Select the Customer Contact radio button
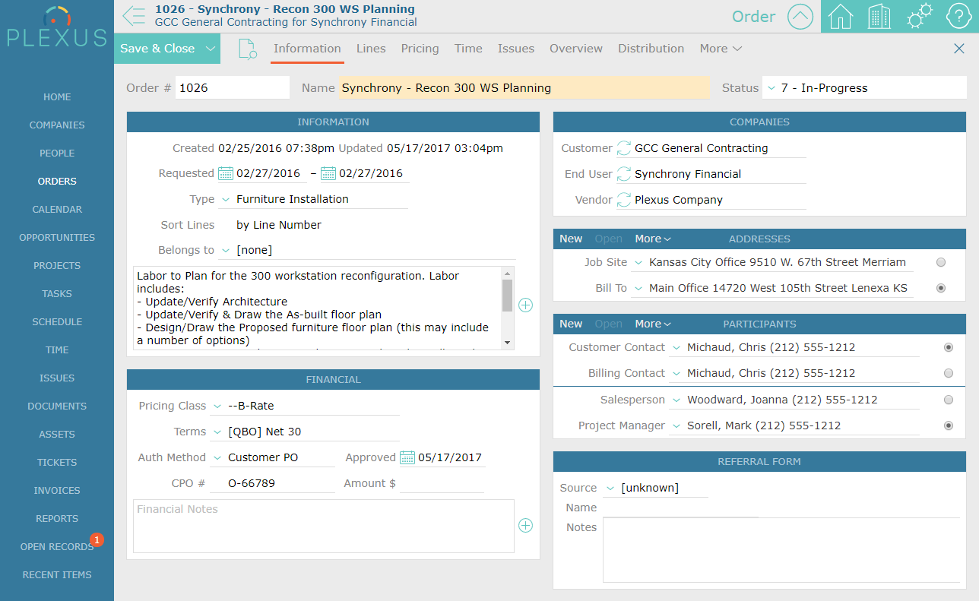The height and width of the screenshot is (601, 979). (948, 347)
